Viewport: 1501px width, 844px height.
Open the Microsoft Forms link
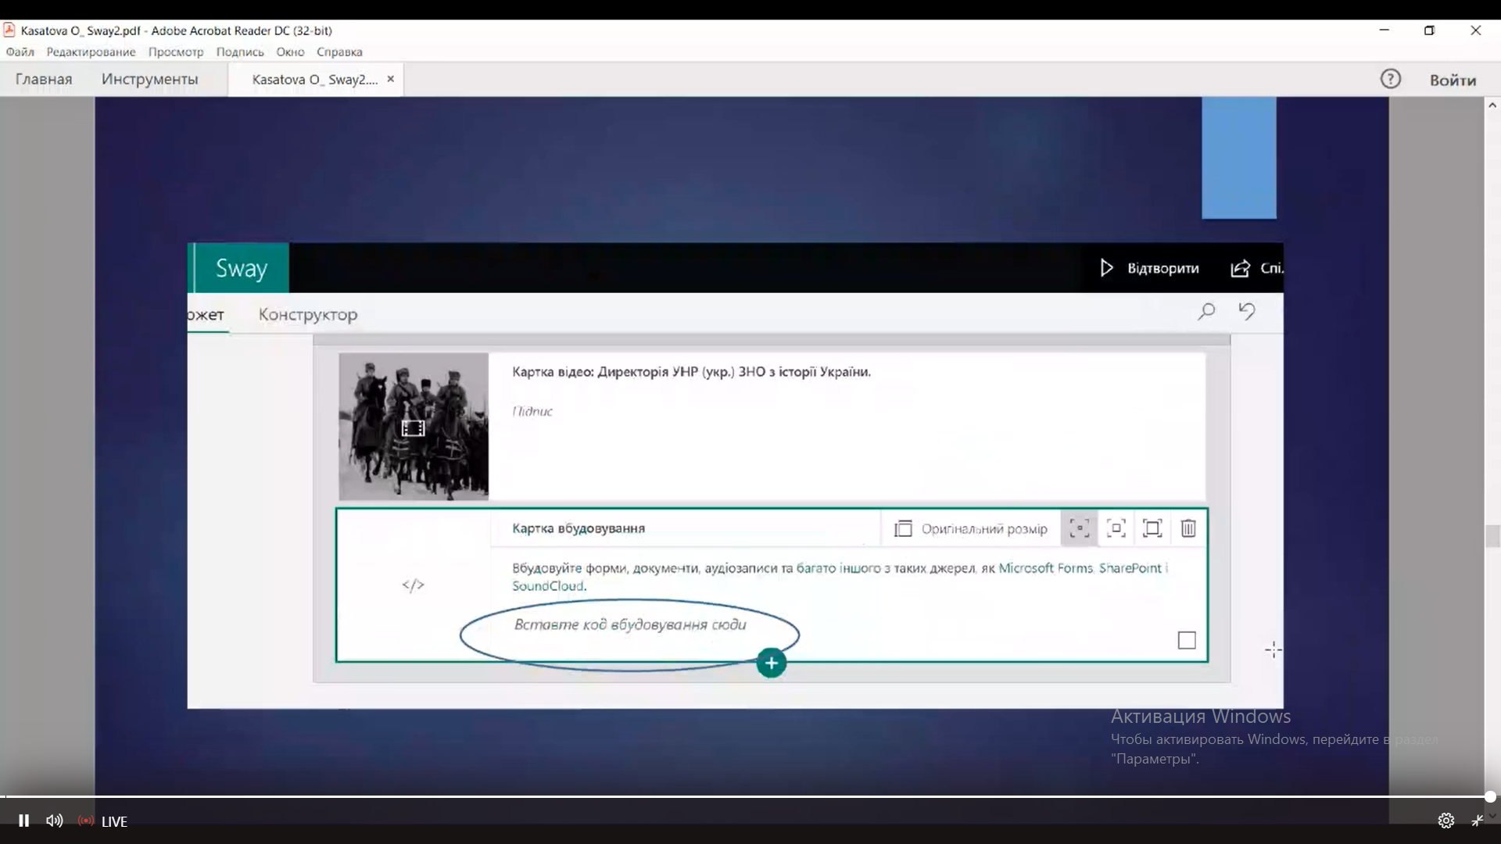tap(1045, 568)
